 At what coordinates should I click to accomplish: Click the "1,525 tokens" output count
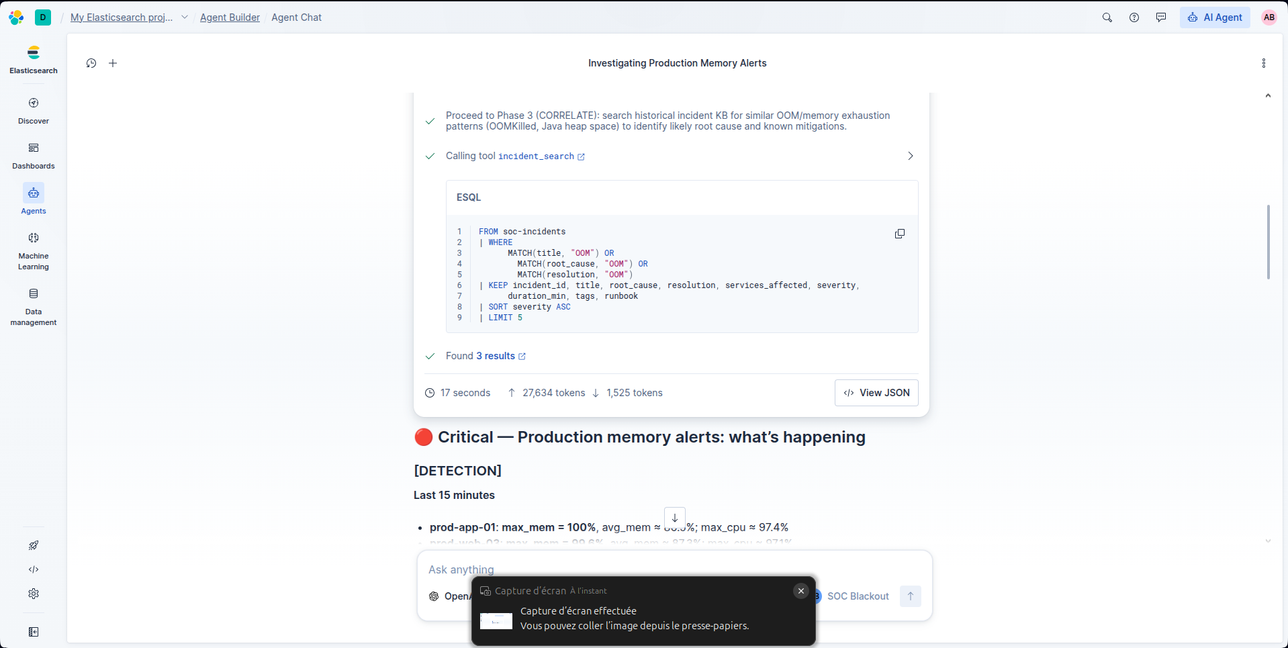coord(635,393)
